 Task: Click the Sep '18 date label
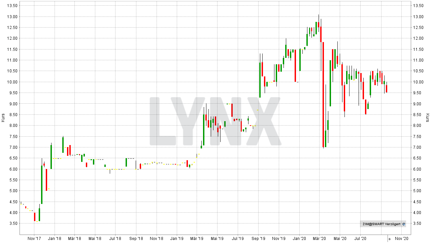click(136, 239)
